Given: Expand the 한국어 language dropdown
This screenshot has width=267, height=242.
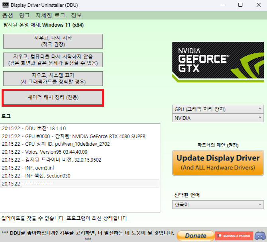Looking at the screenshot, I should point(218,205).
